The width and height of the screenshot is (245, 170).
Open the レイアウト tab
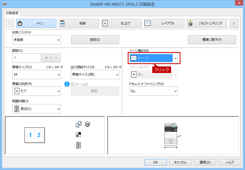tap(164, 23)
